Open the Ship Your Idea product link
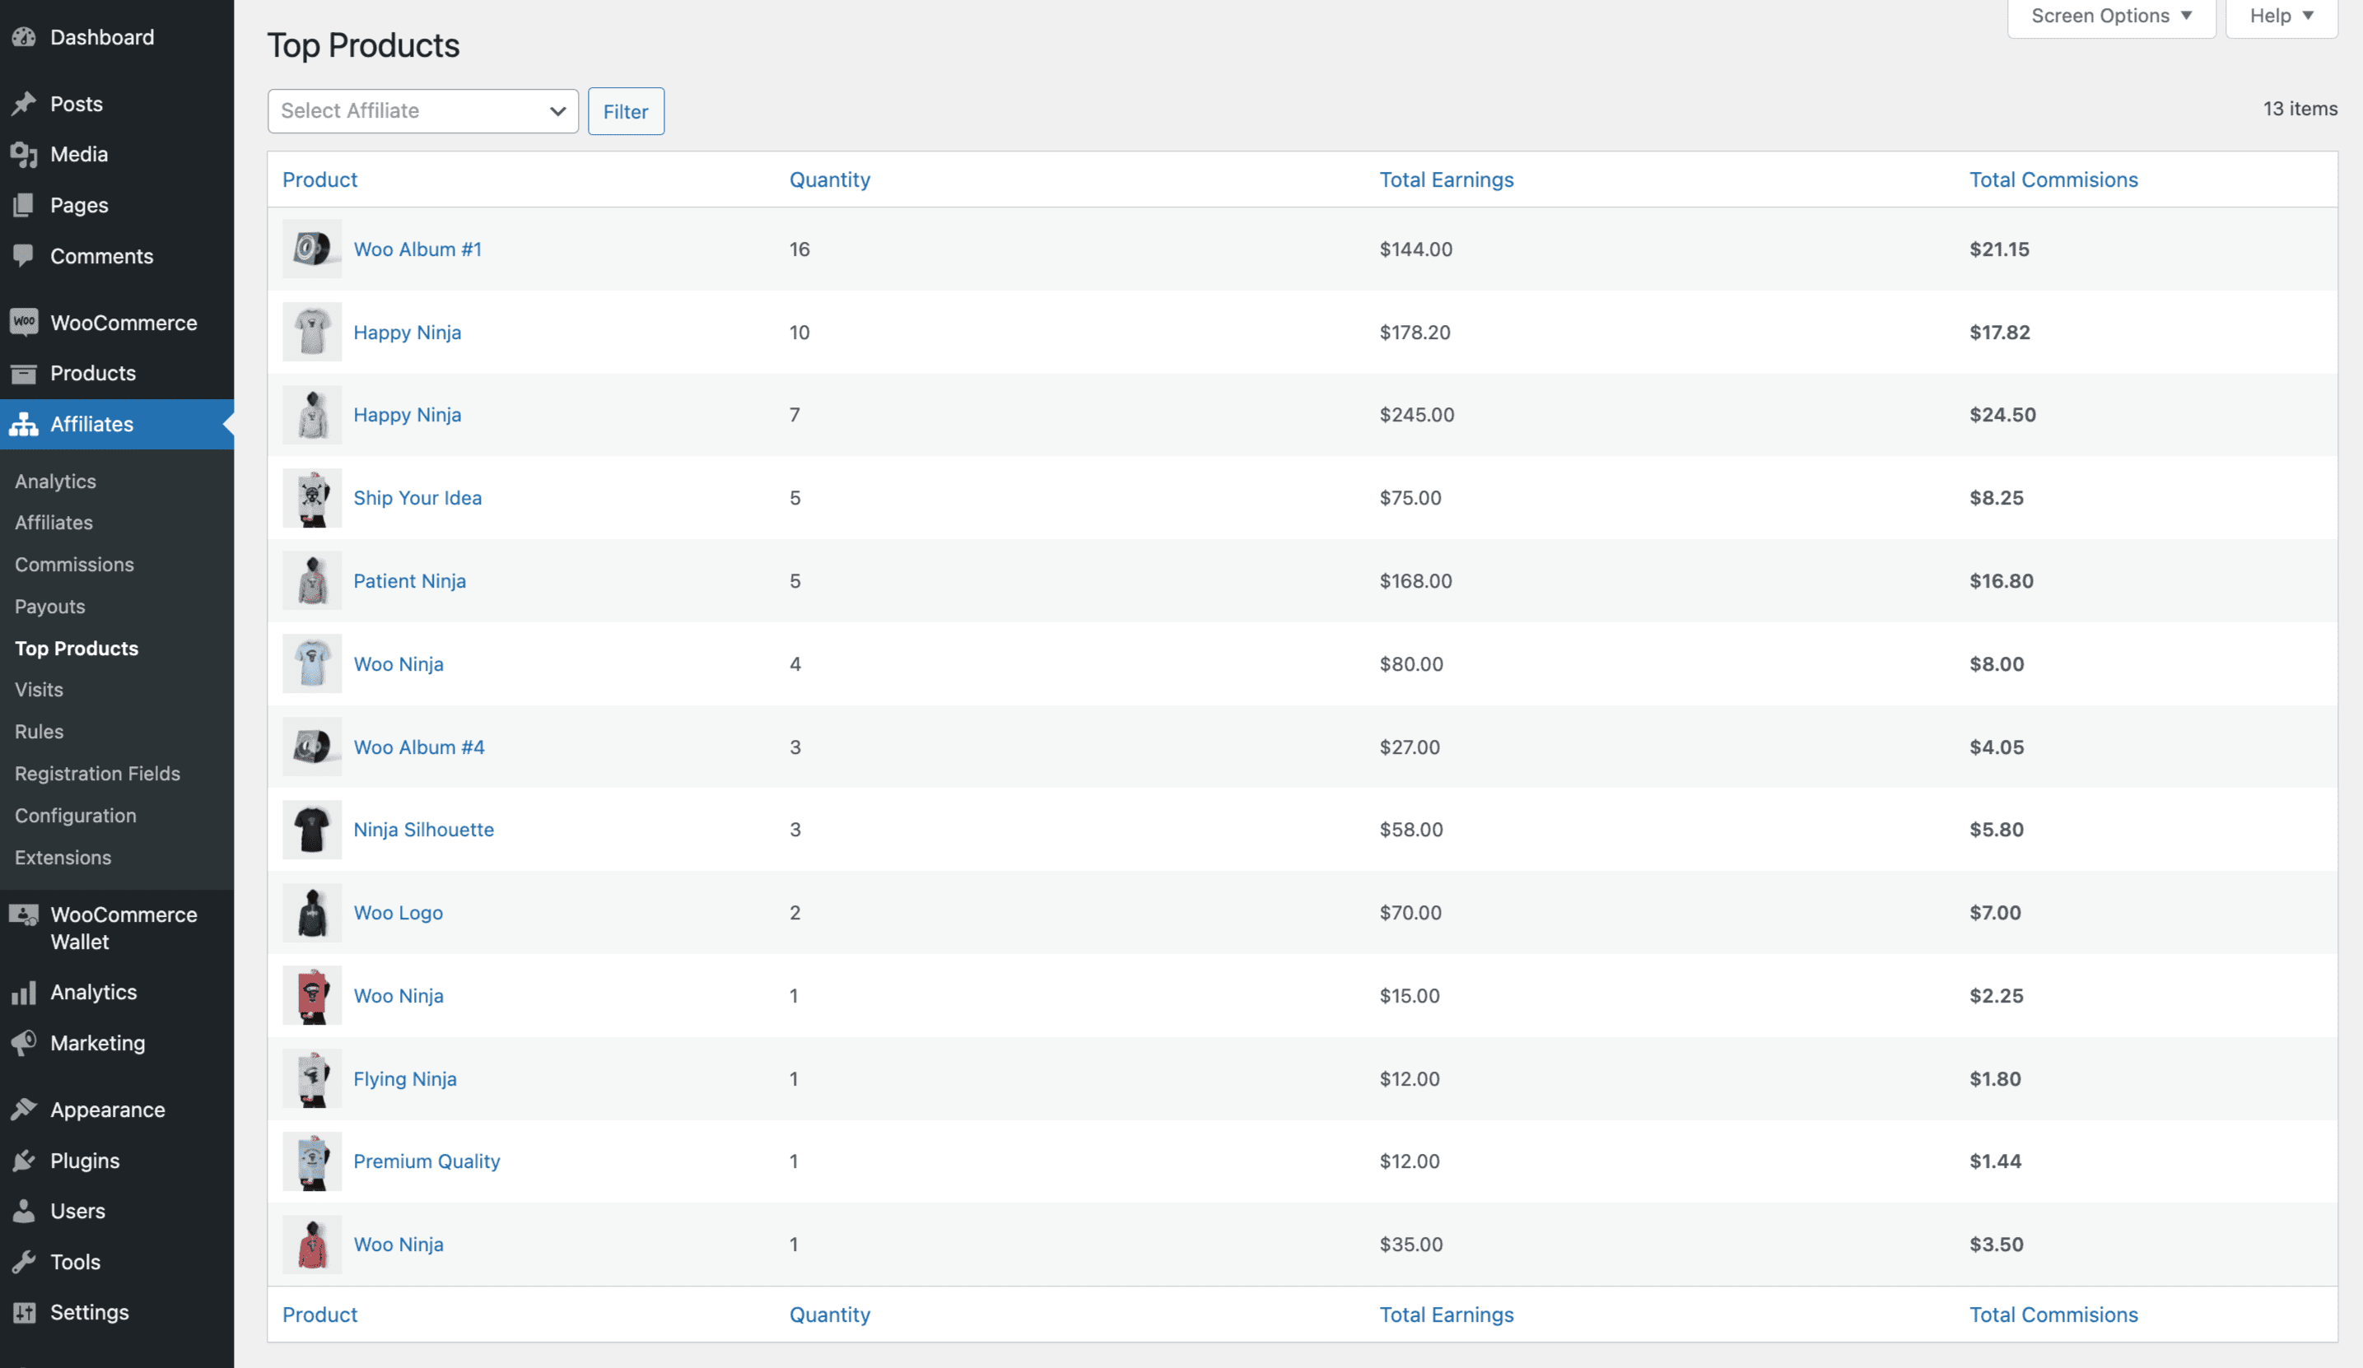 click(417, 498)
